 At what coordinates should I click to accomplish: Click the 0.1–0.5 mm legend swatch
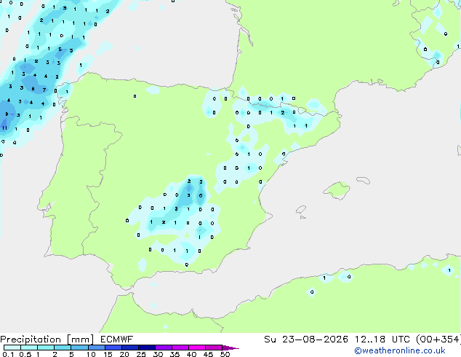tap(12, 348)
